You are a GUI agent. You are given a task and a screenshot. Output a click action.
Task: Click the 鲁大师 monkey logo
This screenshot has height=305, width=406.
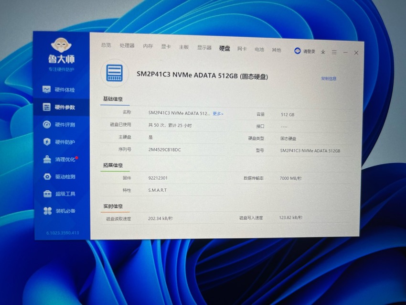click(x=61, y=45)
